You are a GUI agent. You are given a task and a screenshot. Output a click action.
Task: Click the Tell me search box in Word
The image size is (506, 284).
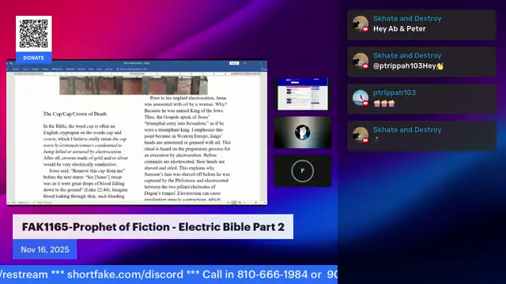coord(132,69)
